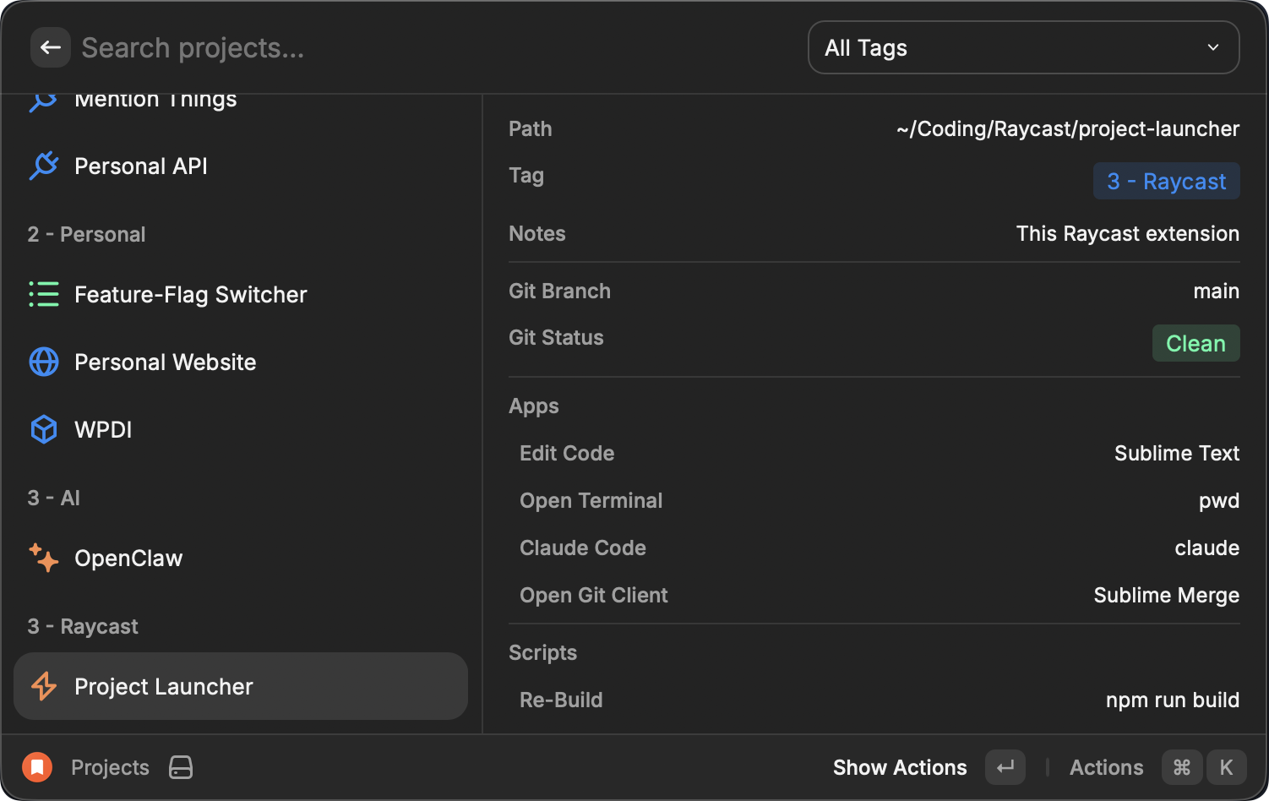Viewport: 1269px width, 801px height.
Task: Click the save/disk icon next to Projects
Action: click(x=180, y=767)
